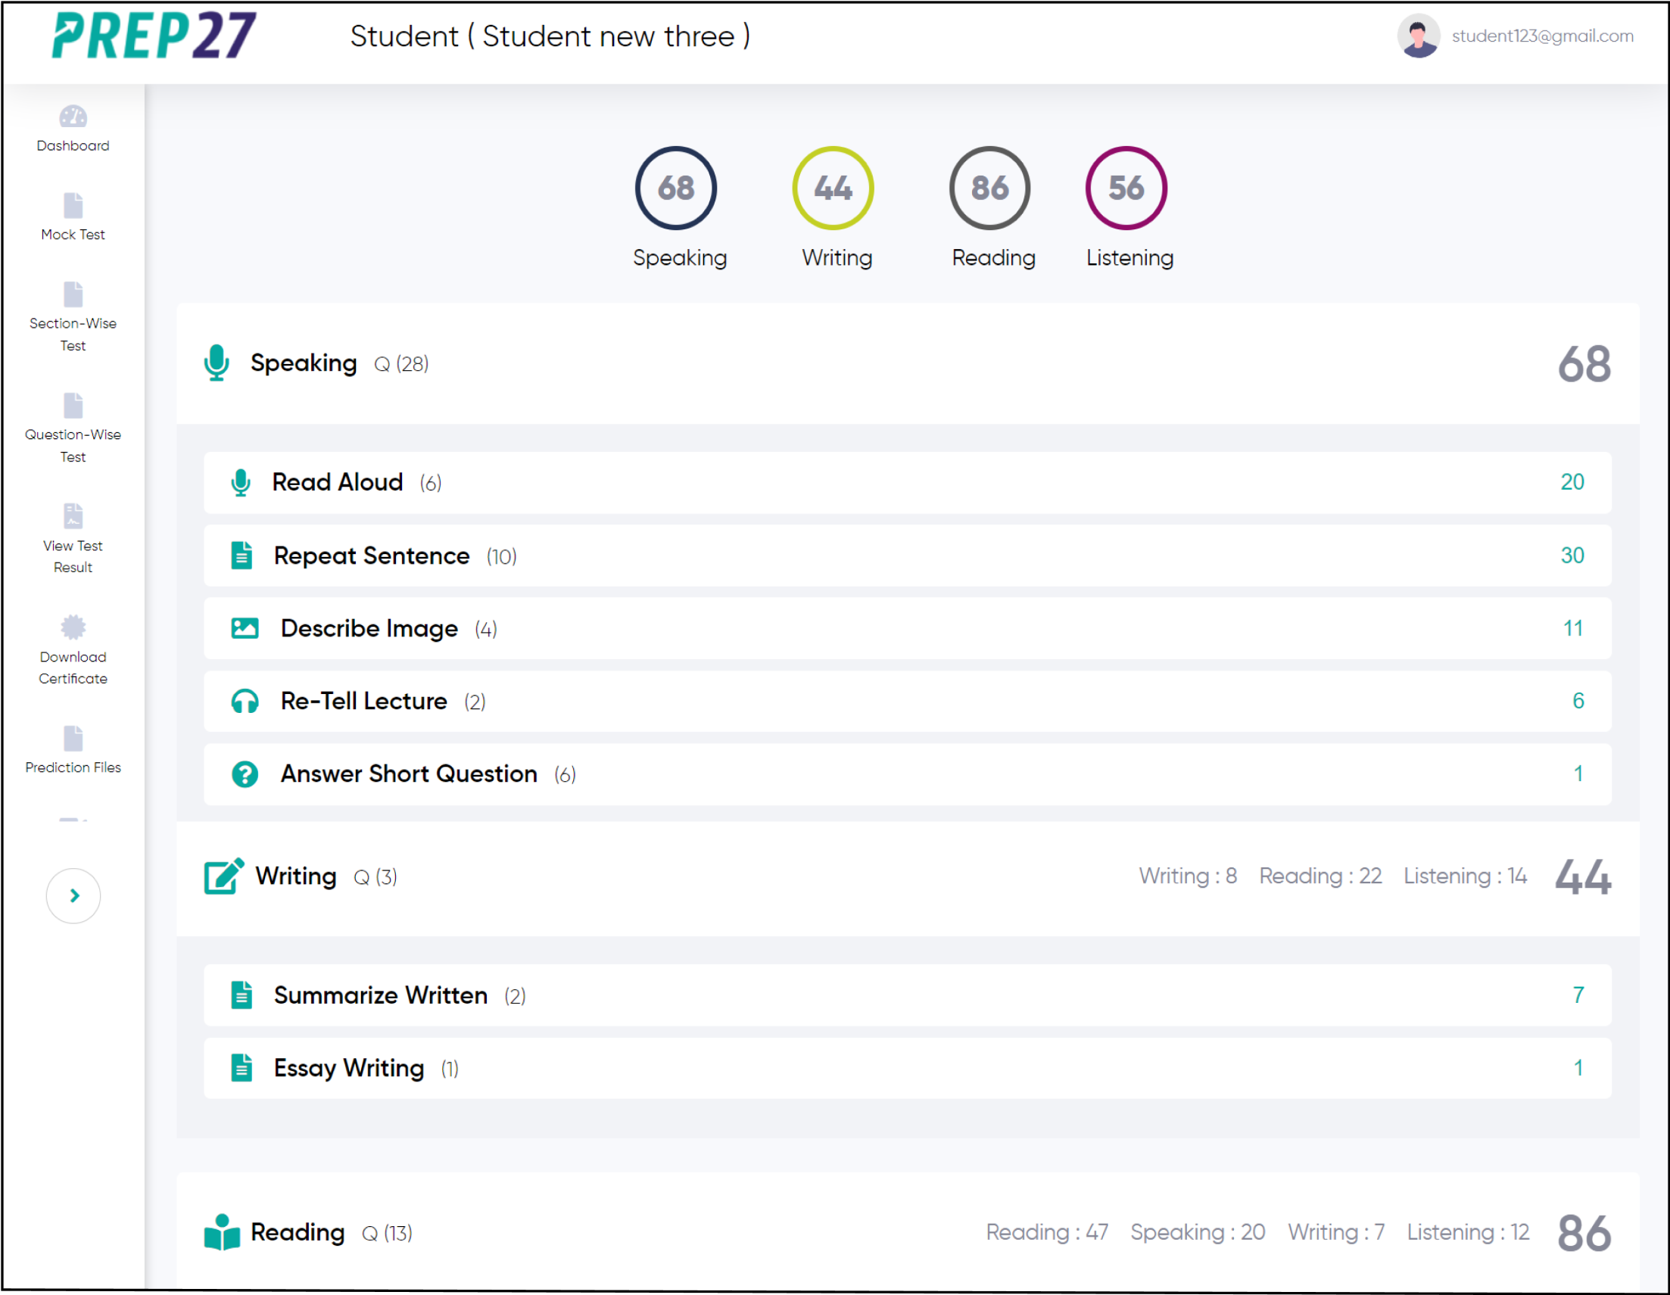Click the Summarize Written document icon
This screenshot has width=1670, height=1295.
(241, 995)
